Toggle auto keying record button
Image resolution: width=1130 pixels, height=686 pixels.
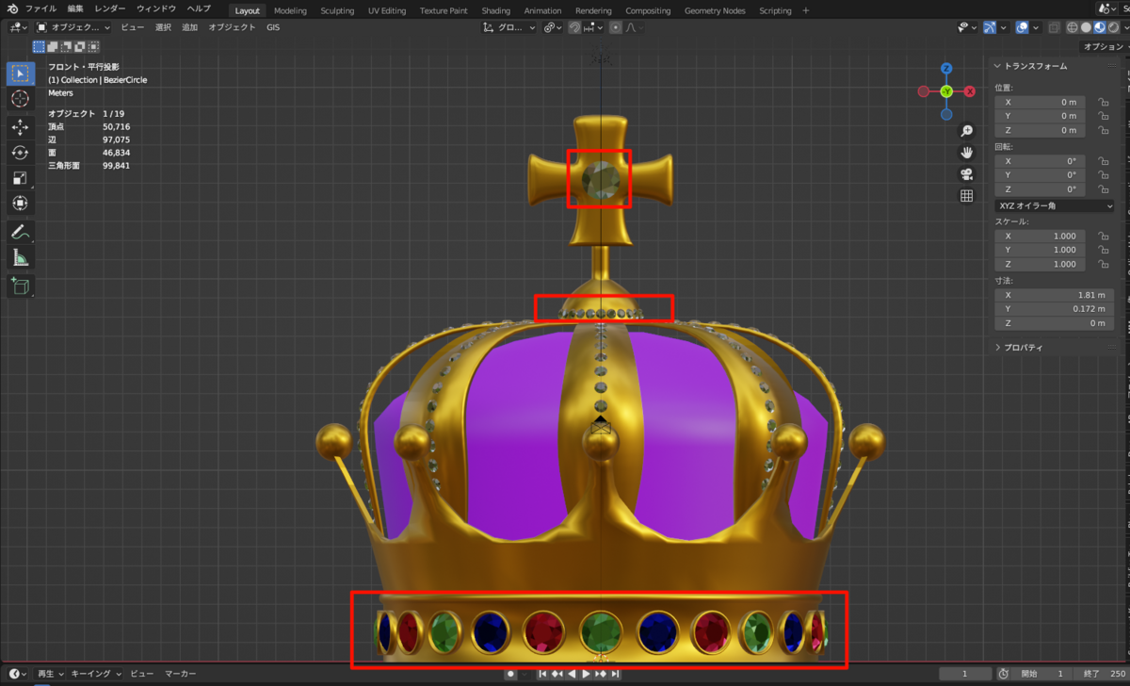pos(510,674)
